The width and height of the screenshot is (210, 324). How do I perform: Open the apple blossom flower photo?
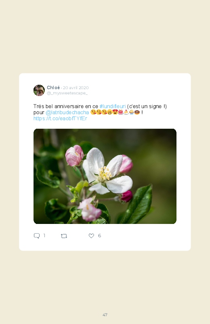coord(105,176)
